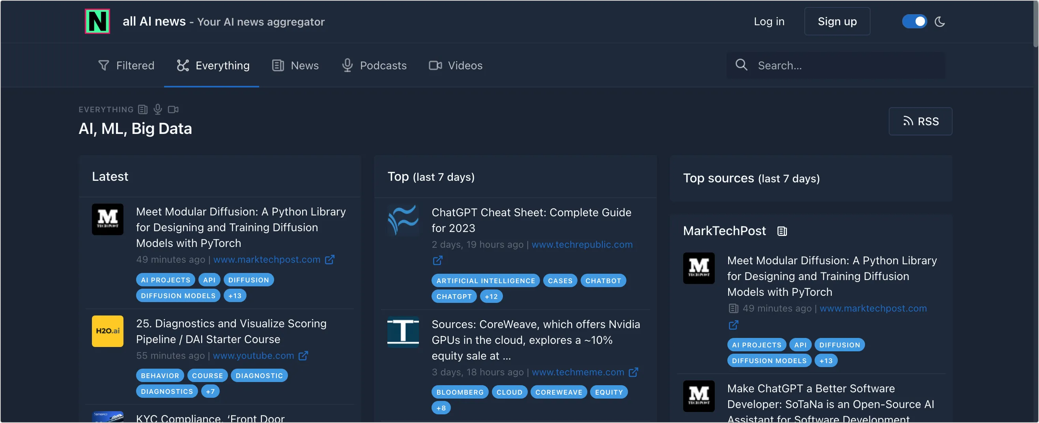Viewport: 1039px width, 423px height.
Task: Open the RSS feed button
Action: click(x=920, y=121)
